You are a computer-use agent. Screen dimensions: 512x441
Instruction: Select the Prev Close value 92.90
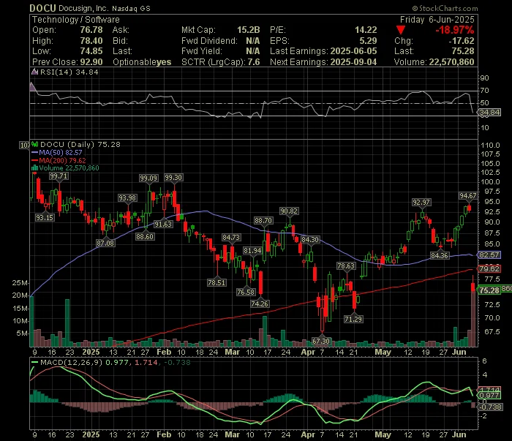pyautogui.click(x=91, y=62)
